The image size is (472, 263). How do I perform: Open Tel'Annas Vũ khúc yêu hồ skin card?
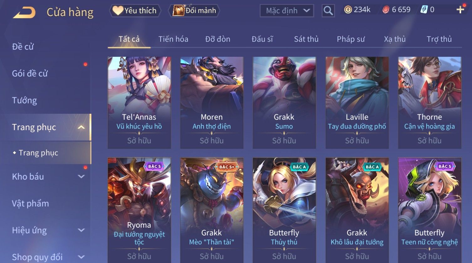[139, 103]
